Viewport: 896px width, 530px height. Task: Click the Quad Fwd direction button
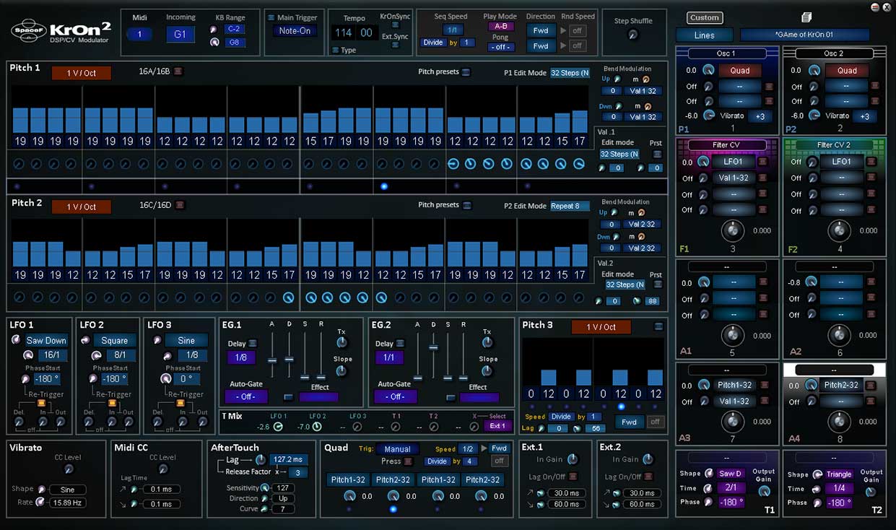click(x=499, y=448)
